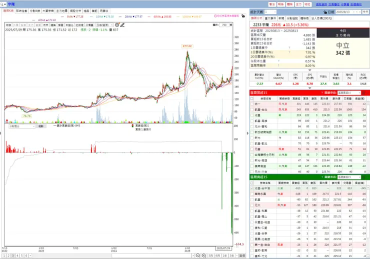The height and width of the screenshot is (259, 370).
Task: Switch to the 即時走勢 tab
Action: [x=21, y=11]
